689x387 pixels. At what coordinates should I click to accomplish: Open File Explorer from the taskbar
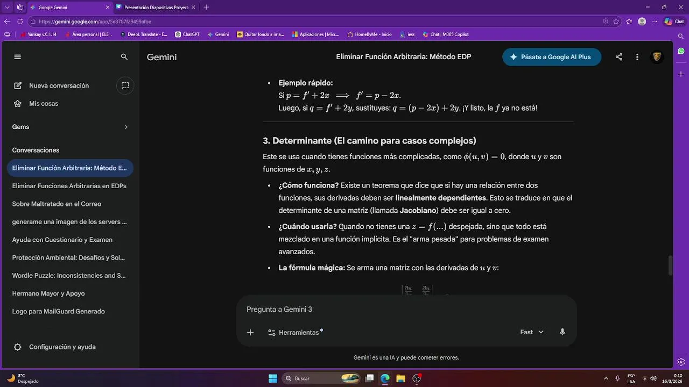(400, 378)
